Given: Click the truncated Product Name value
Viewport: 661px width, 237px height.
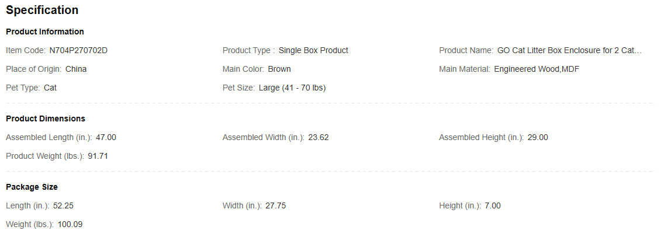Looking at the screenshot, I should point(569,51).
